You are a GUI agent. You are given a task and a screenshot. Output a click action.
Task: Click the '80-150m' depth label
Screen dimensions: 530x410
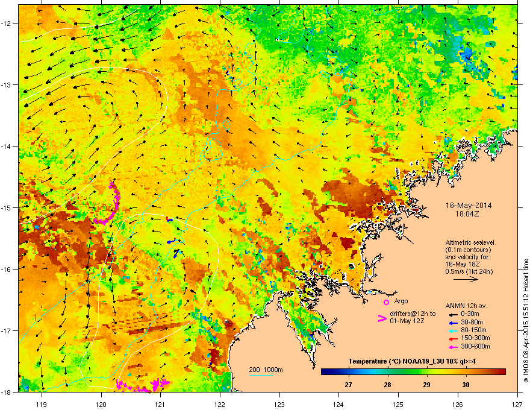pos(473,330)
